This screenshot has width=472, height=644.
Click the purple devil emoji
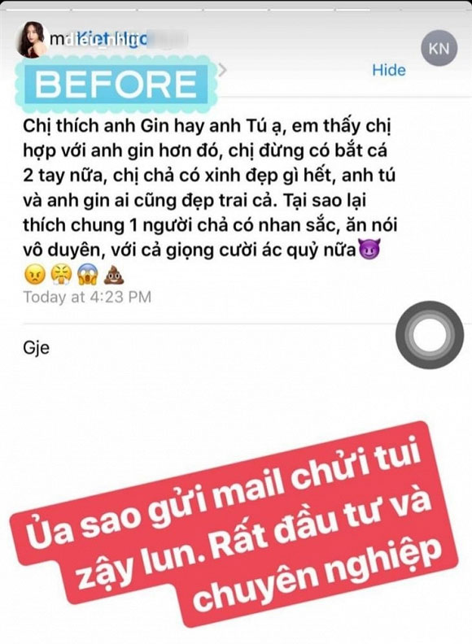click(369, 249)
